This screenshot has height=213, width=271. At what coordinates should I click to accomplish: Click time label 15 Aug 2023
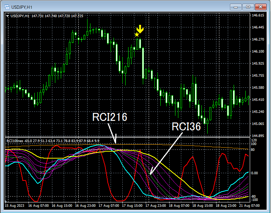tap(15, 206)
